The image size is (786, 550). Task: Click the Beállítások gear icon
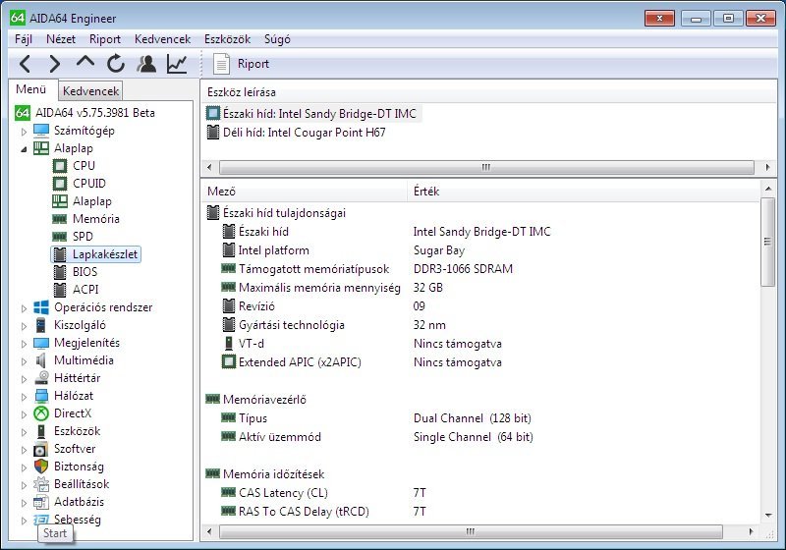coord(41,484)
